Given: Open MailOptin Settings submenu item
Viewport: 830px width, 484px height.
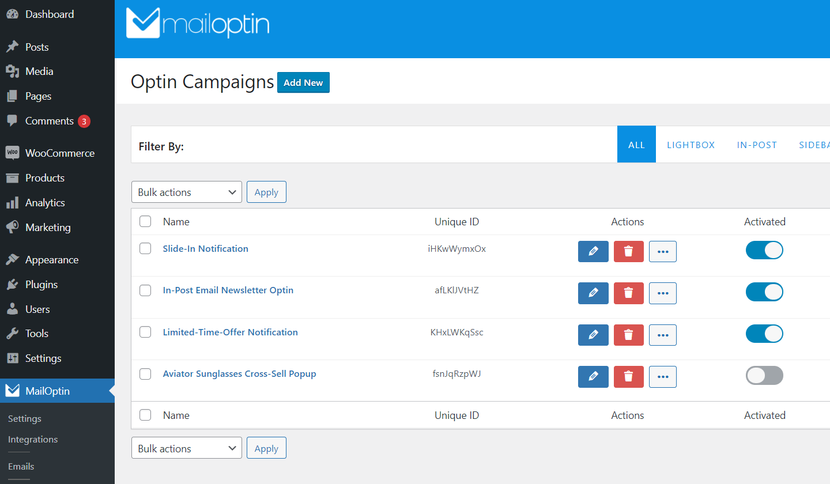Looking at the screenshot, I should [x=25, y=419].
